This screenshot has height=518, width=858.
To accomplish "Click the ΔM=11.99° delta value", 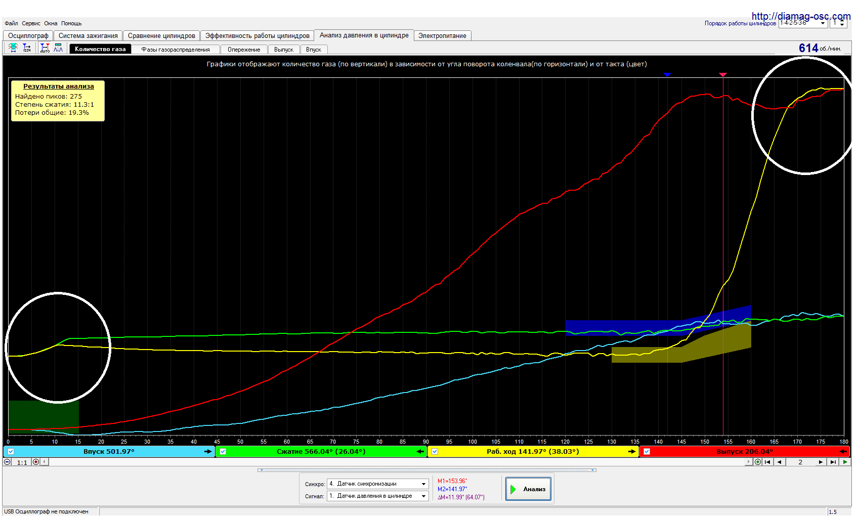I will [461, 497].
